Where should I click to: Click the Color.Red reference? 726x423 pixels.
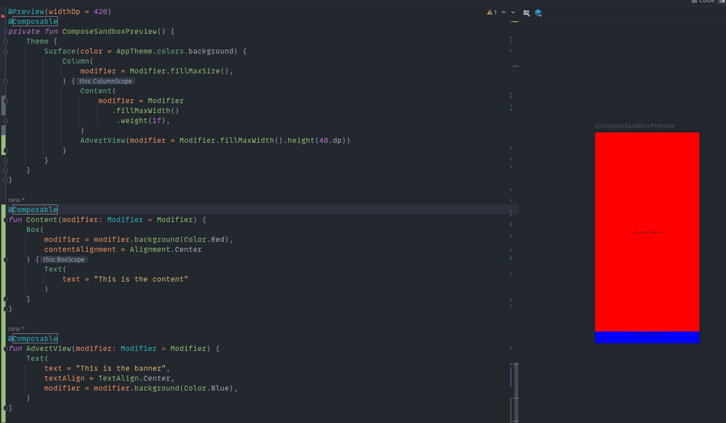(x=204, y=240)
